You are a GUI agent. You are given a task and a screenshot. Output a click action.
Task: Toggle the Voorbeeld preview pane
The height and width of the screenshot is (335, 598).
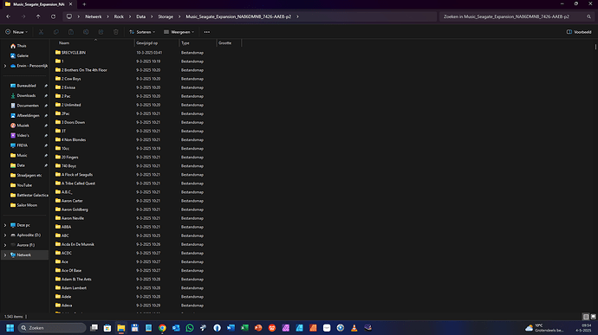[579, 32]
